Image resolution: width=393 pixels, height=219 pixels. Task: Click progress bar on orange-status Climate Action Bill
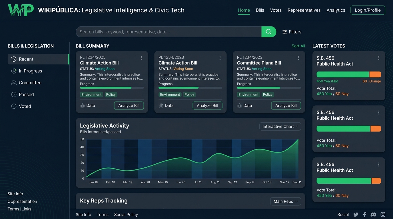(190, 88)
